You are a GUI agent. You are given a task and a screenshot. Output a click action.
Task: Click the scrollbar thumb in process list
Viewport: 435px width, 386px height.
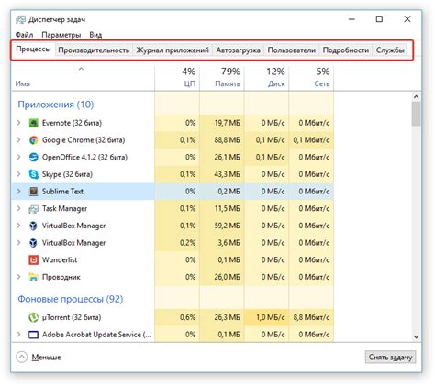coord(416,114)
